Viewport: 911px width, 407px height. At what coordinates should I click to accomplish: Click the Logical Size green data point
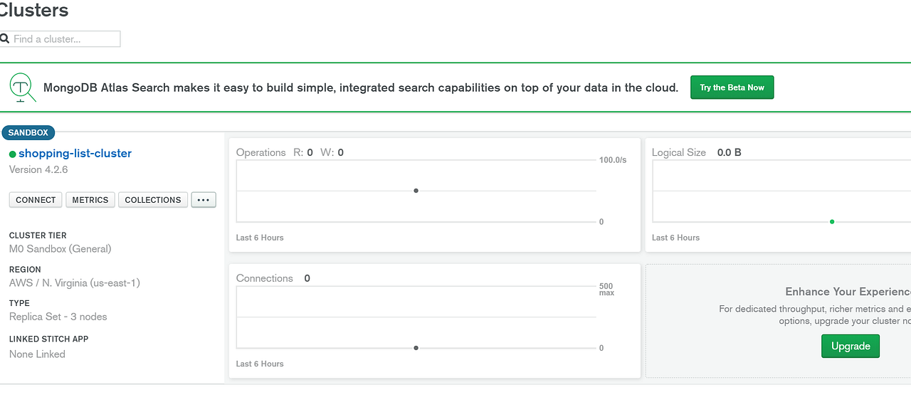point(832,221)
